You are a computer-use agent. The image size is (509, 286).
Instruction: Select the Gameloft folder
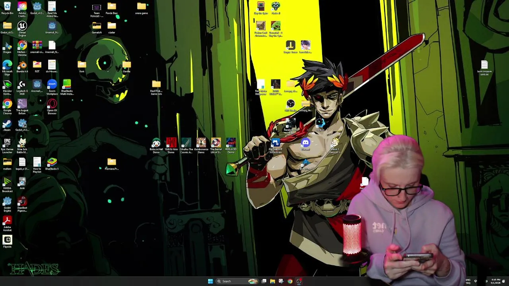point(97,28)
